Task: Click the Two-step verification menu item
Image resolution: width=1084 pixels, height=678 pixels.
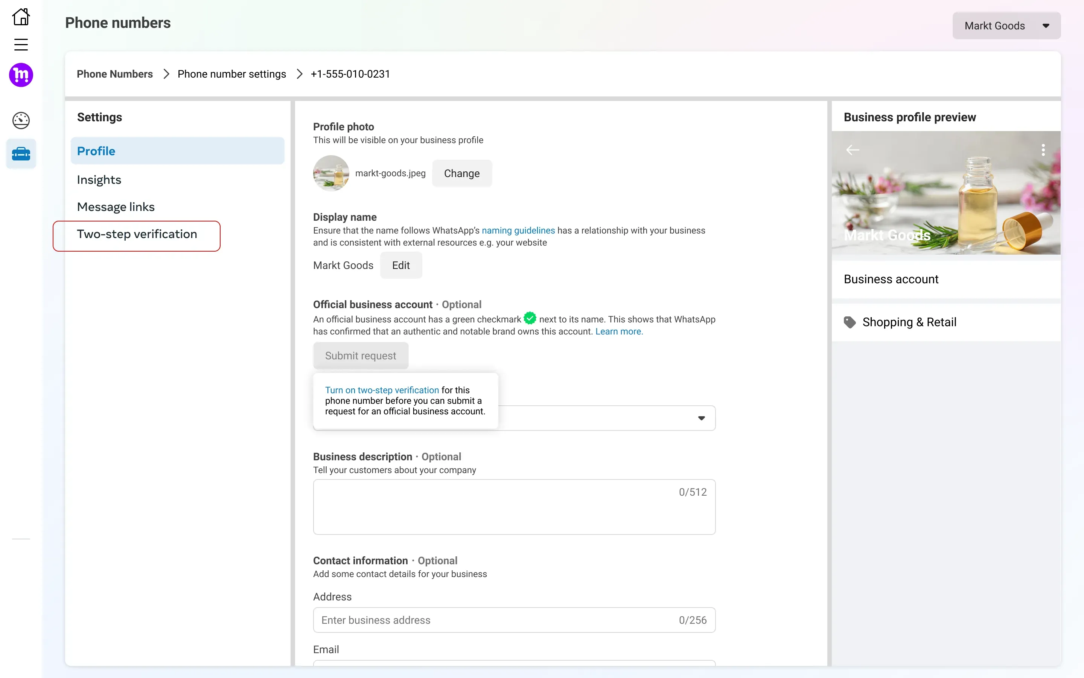Action: click(x=136, y=234)
